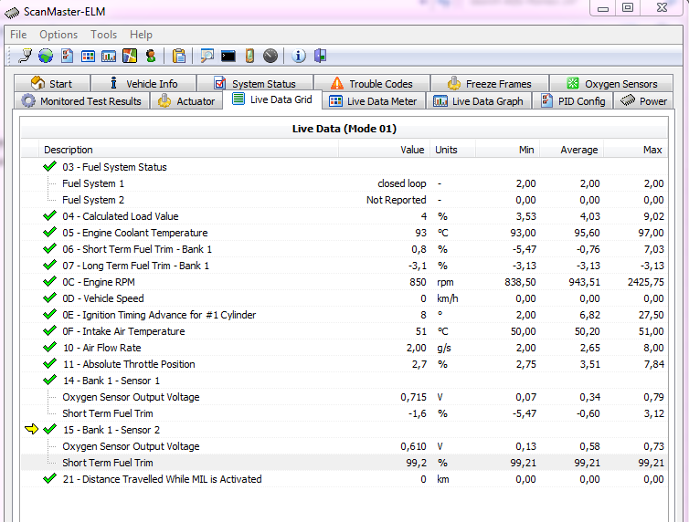Viewport: 689px width, 522px height.
Task: Click the round gauge dial toolbar icon
Action: pyautogui.click(x=270, y=57)
